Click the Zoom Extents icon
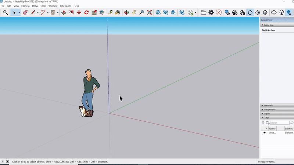 150,12
